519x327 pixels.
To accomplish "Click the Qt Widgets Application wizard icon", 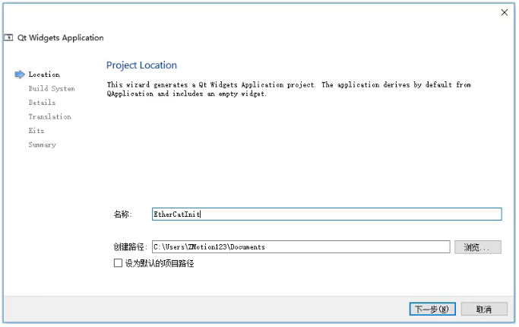I will (x=8, y=37).
